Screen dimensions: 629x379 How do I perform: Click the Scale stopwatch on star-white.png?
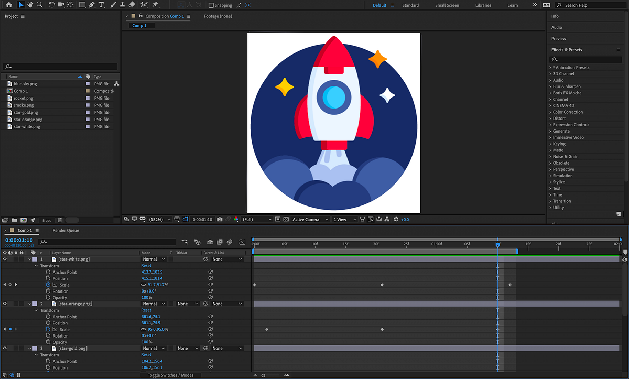pyautogui.click(x=48, y=285)
